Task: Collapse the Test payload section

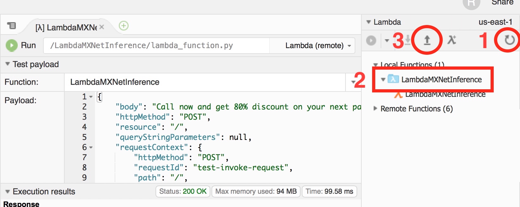Action: click(x=8, y=64)
